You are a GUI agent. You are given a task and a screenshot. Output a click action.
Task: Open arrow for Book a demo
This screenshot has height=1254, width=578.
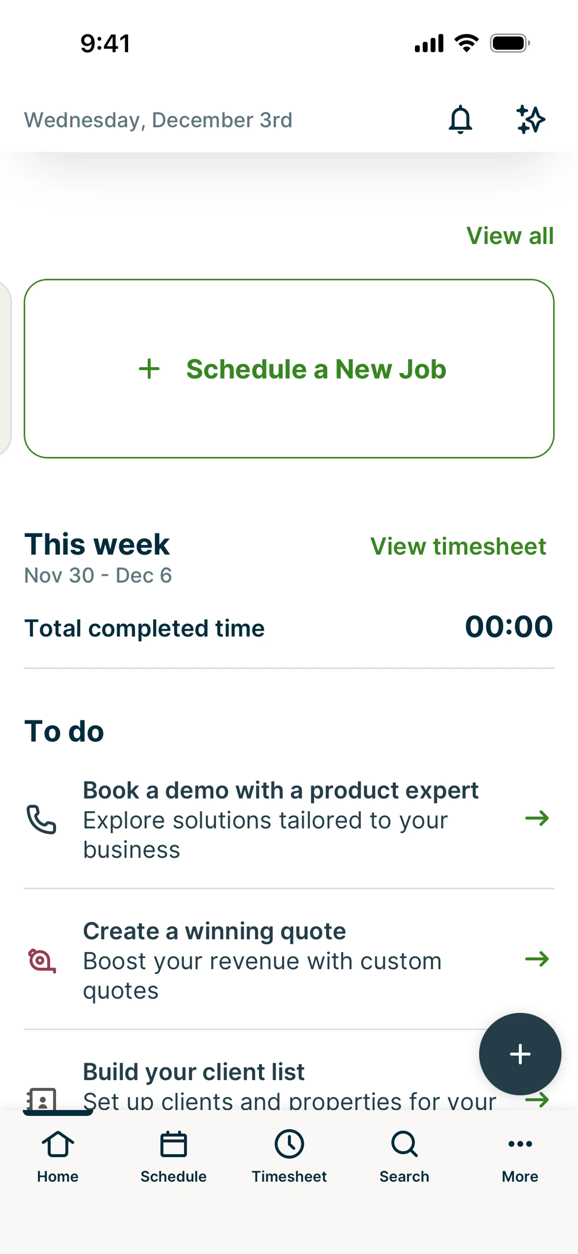pos(537,818)
